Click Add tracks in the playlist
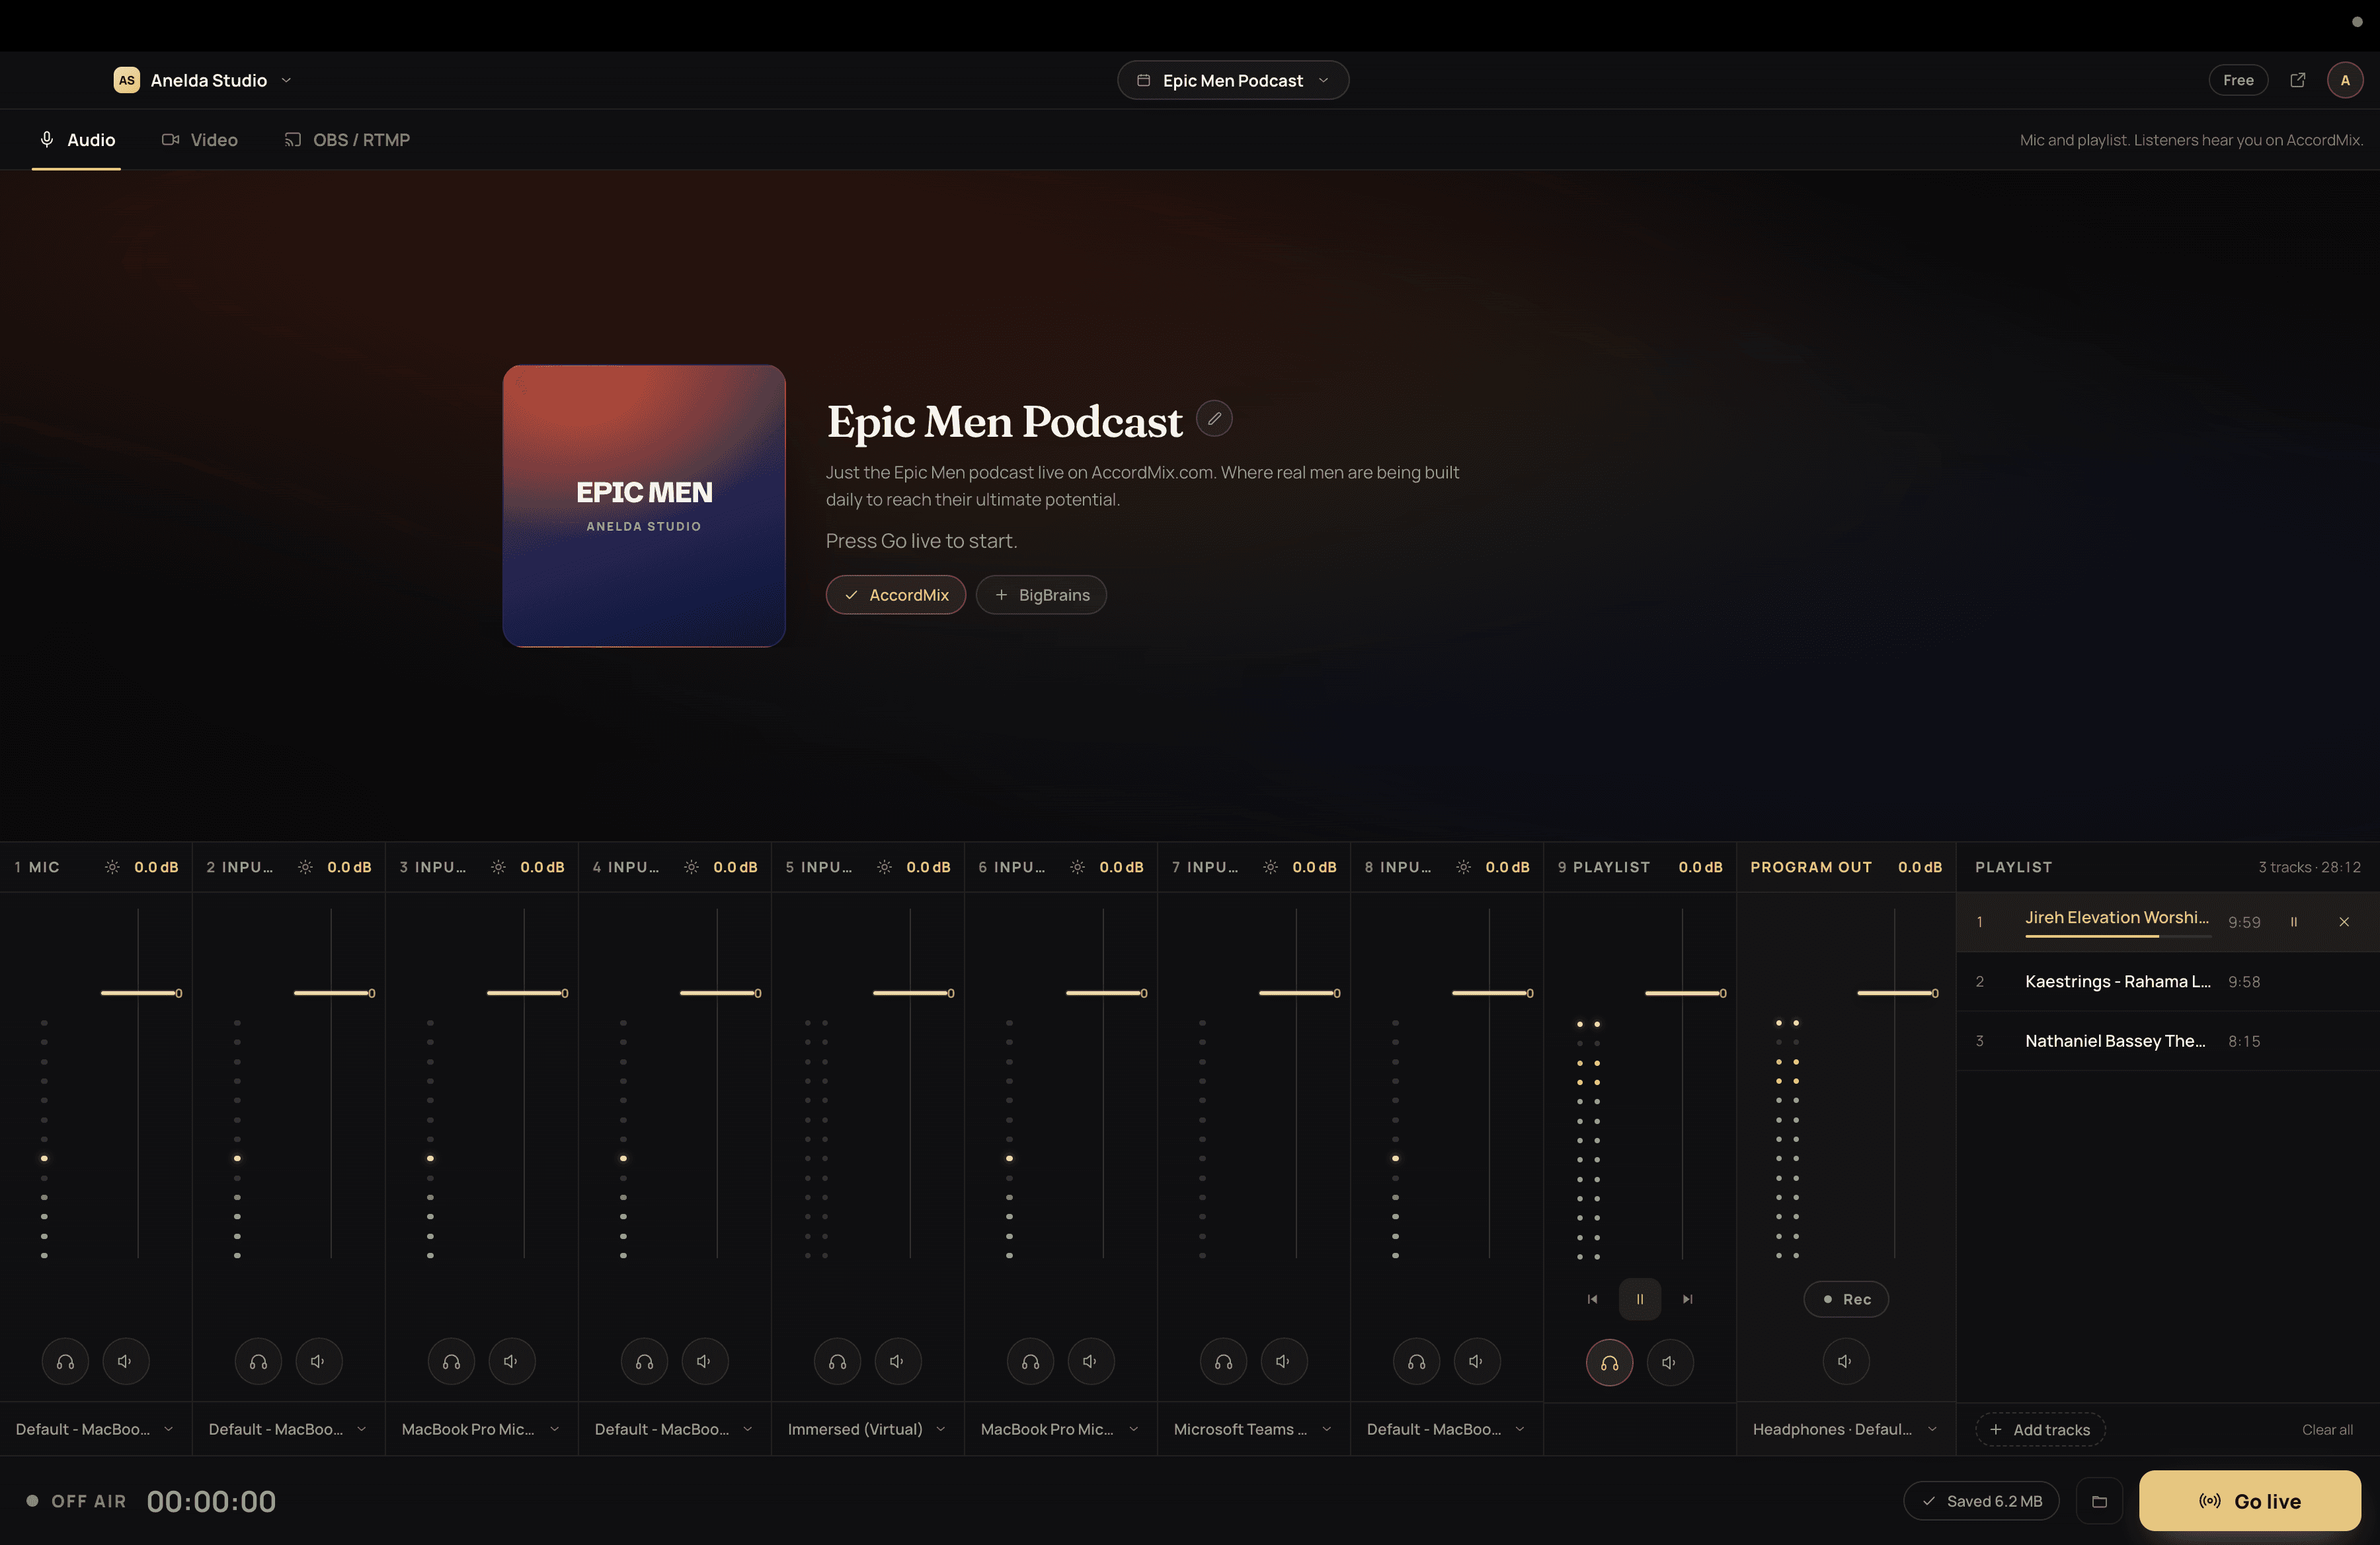The image size is (2380, 1545). tap(2040, 1429)
